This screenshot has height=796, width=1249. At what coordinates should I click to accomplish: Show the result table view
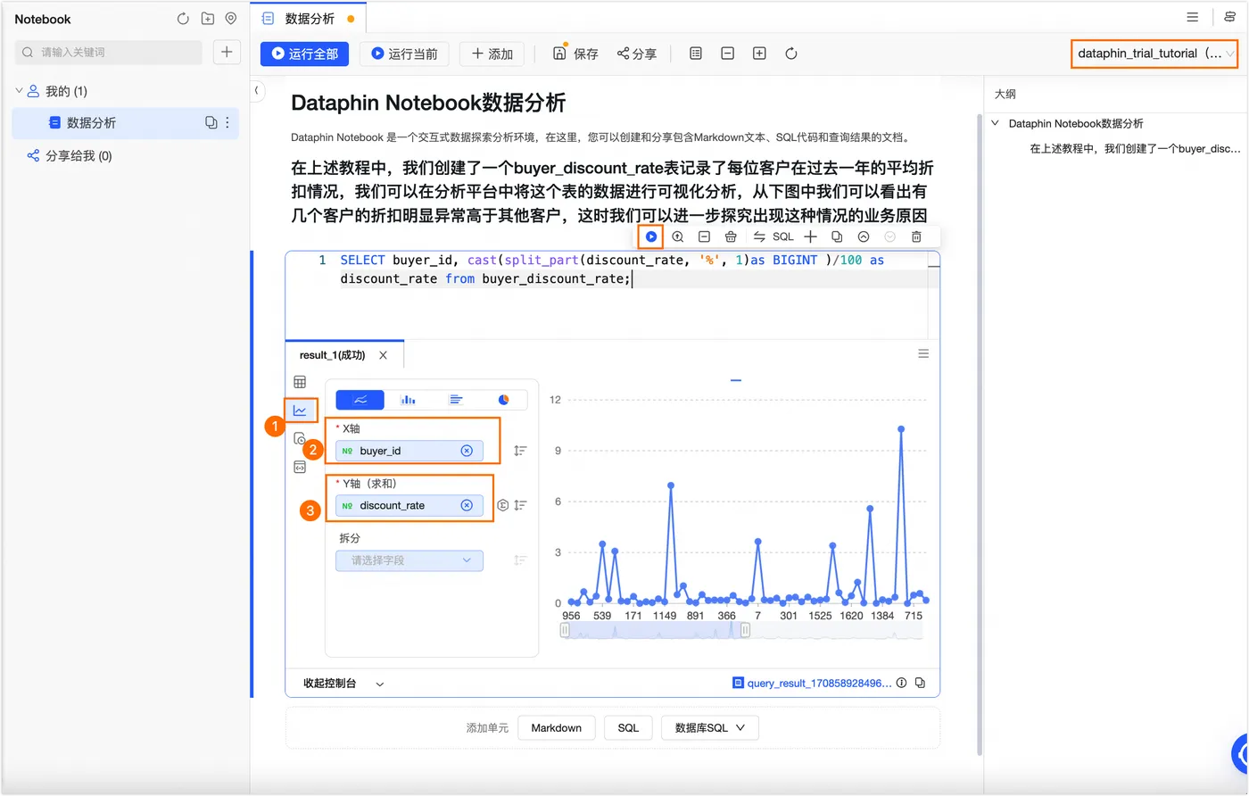(300, 382)
